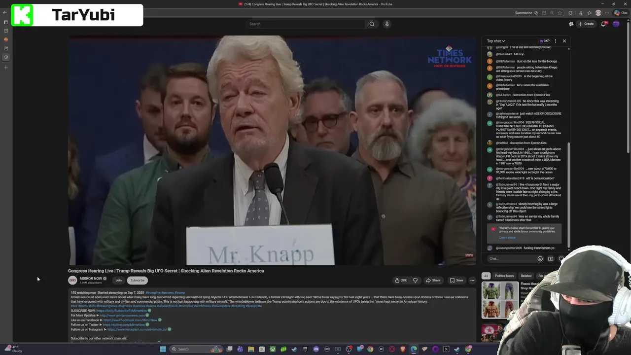Screen dimensions: 631x355
Task: Click the YouTube search input field
Action: click(306, 24)
